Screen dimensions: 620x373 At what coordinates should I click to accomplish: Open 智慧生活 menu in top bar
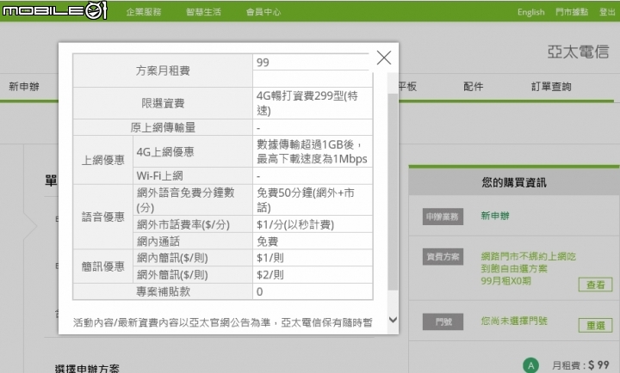pyautogui.click(x=203, y=12)
